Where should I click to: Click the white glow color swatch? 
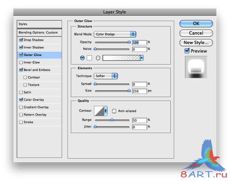(89, 58)
